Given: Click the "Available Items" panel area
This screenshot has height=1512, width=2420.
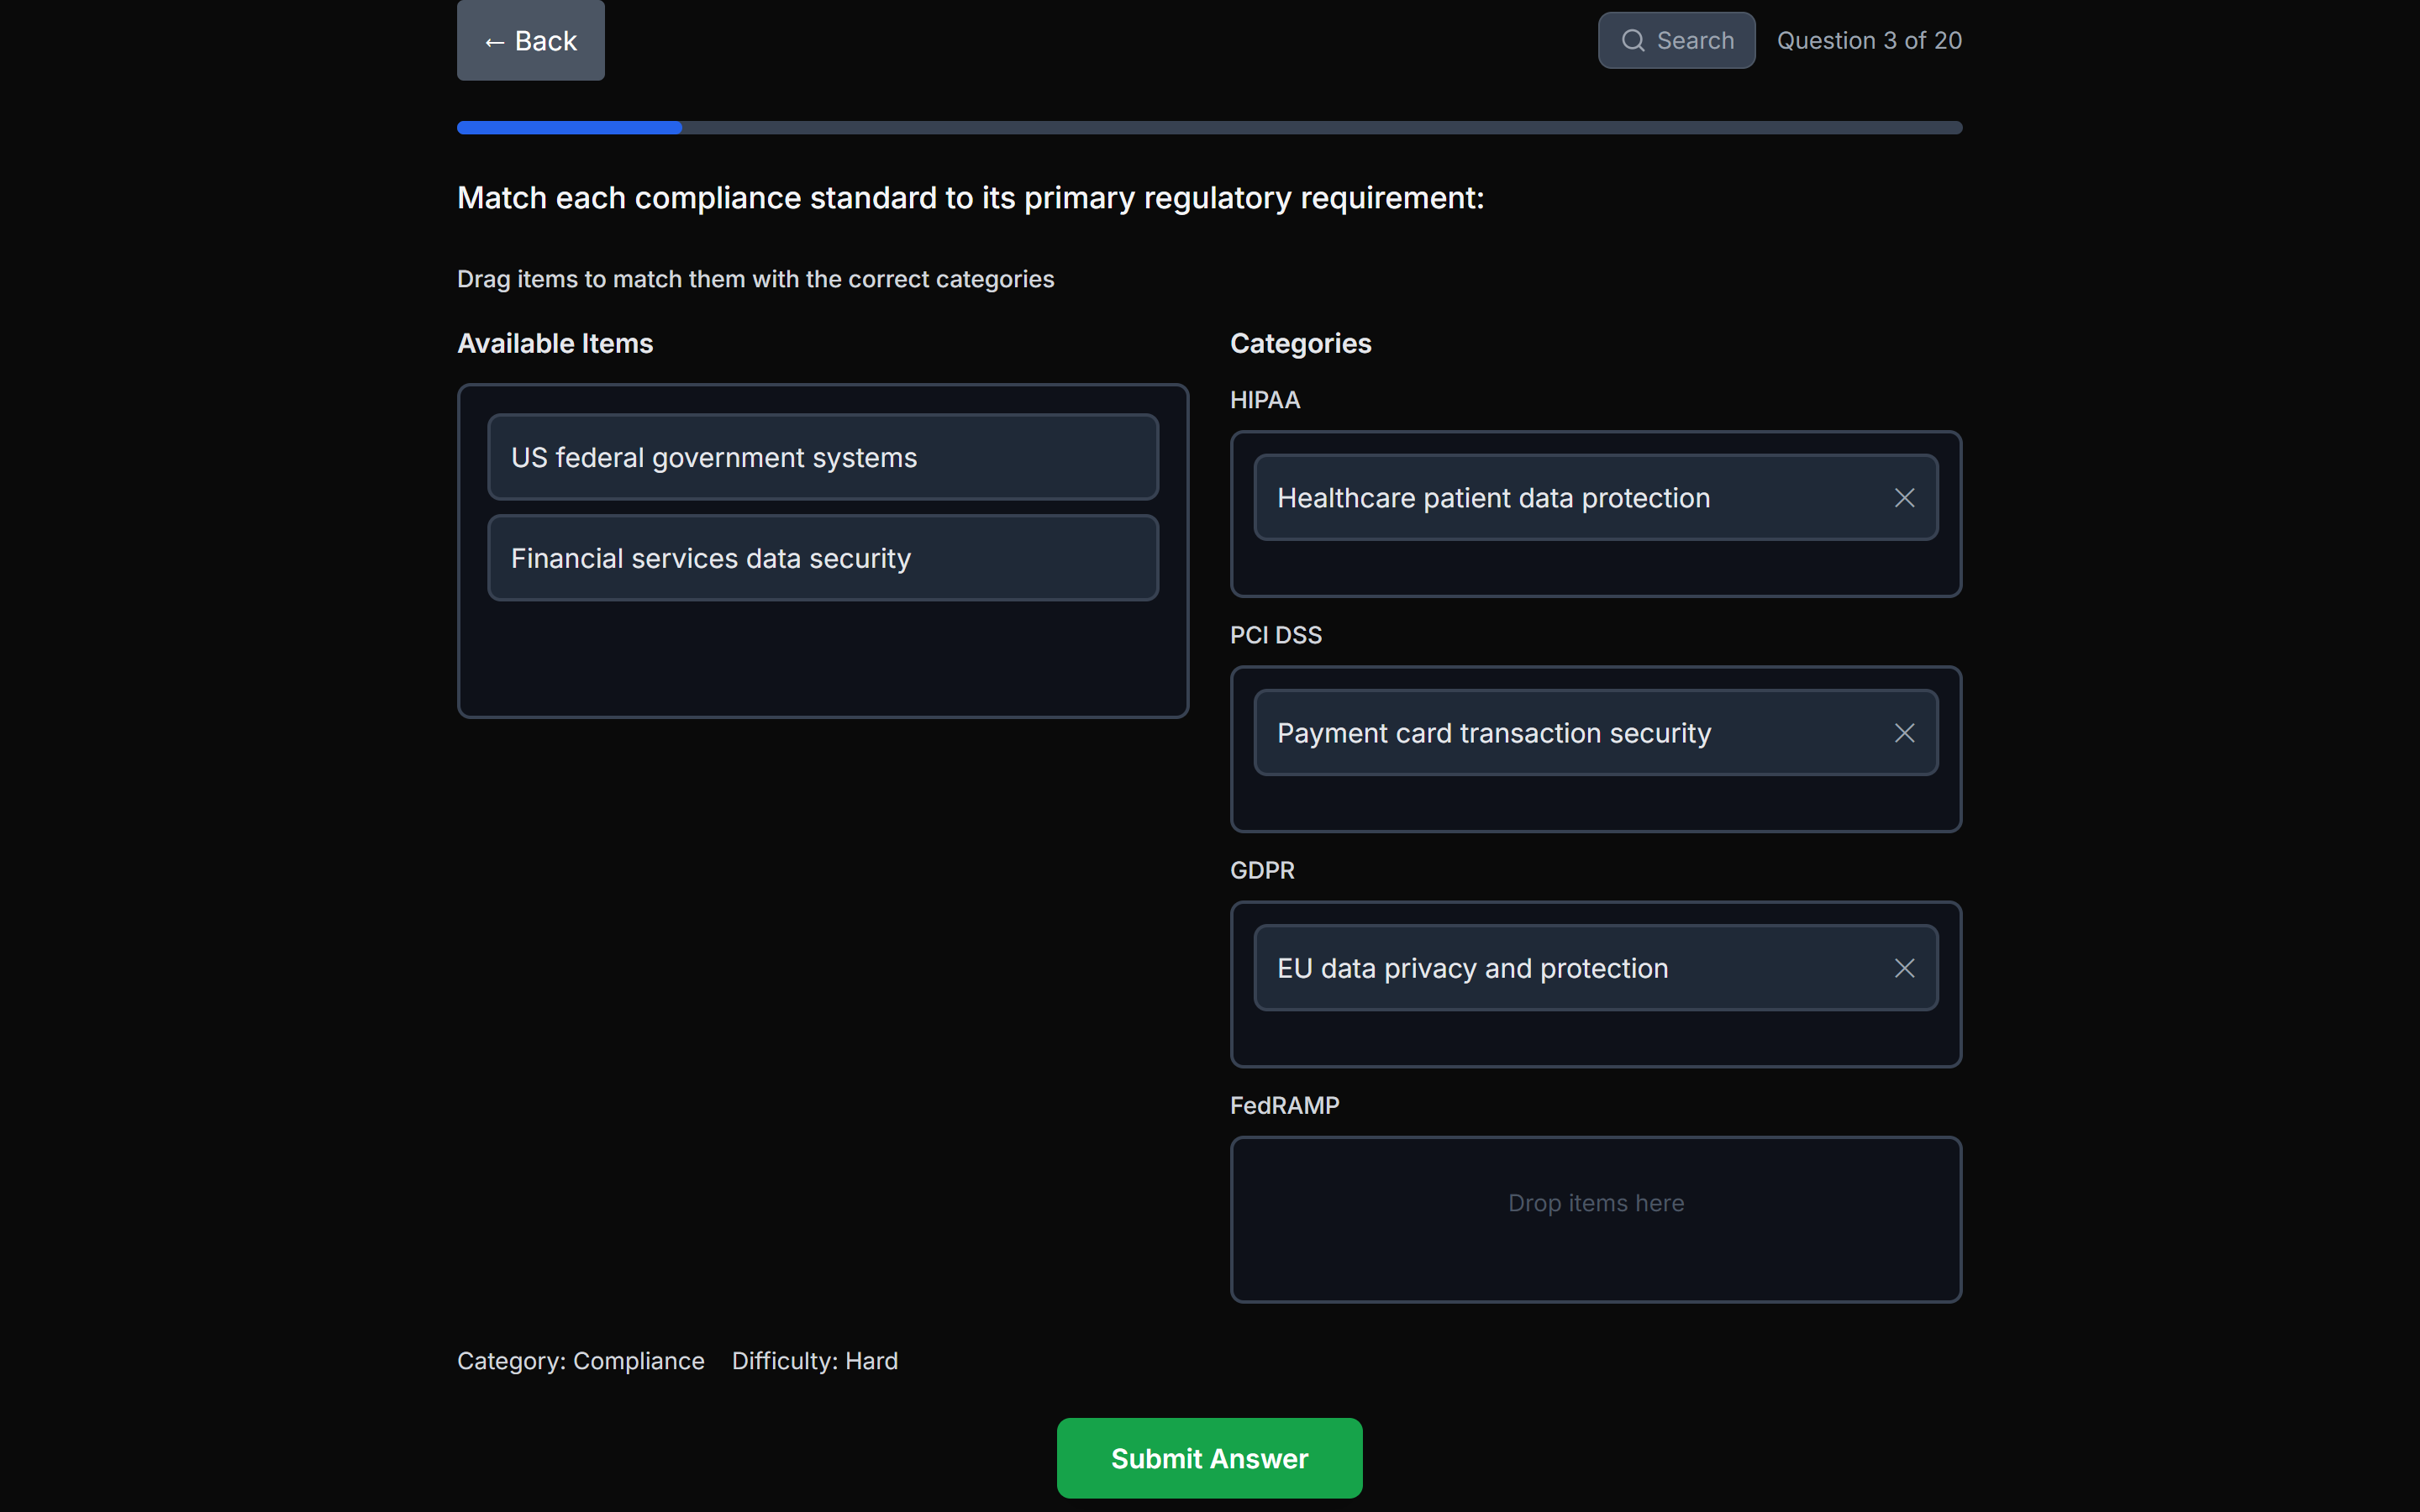Looking at the screenshot, I should [x=821, y=660].
